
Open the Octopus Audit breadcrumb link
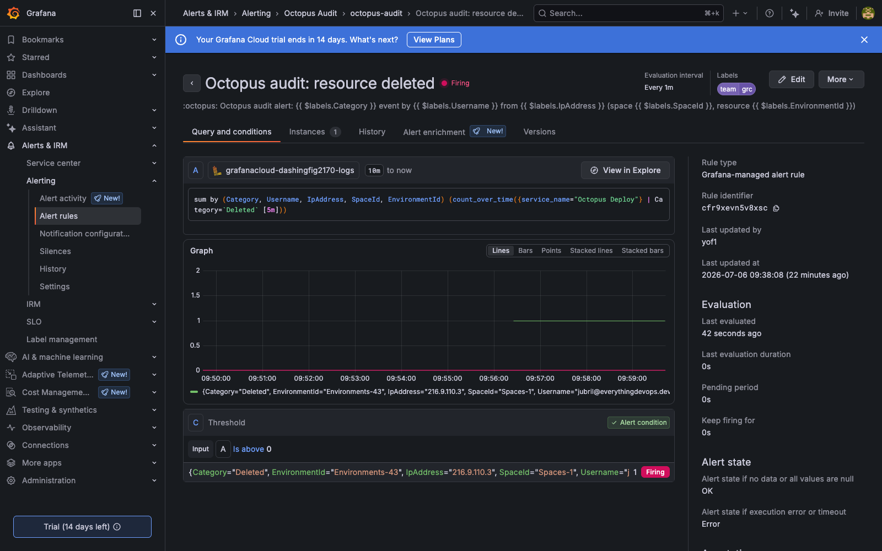coord(310,13)
